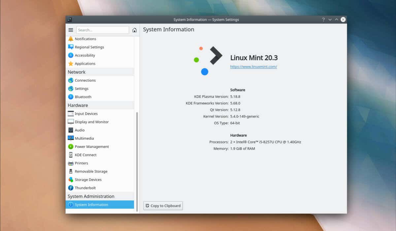Click the Regional Settings icon
The height and width of the screenshot is (231, 396).
pyautogui.click(x=71, y=47)
